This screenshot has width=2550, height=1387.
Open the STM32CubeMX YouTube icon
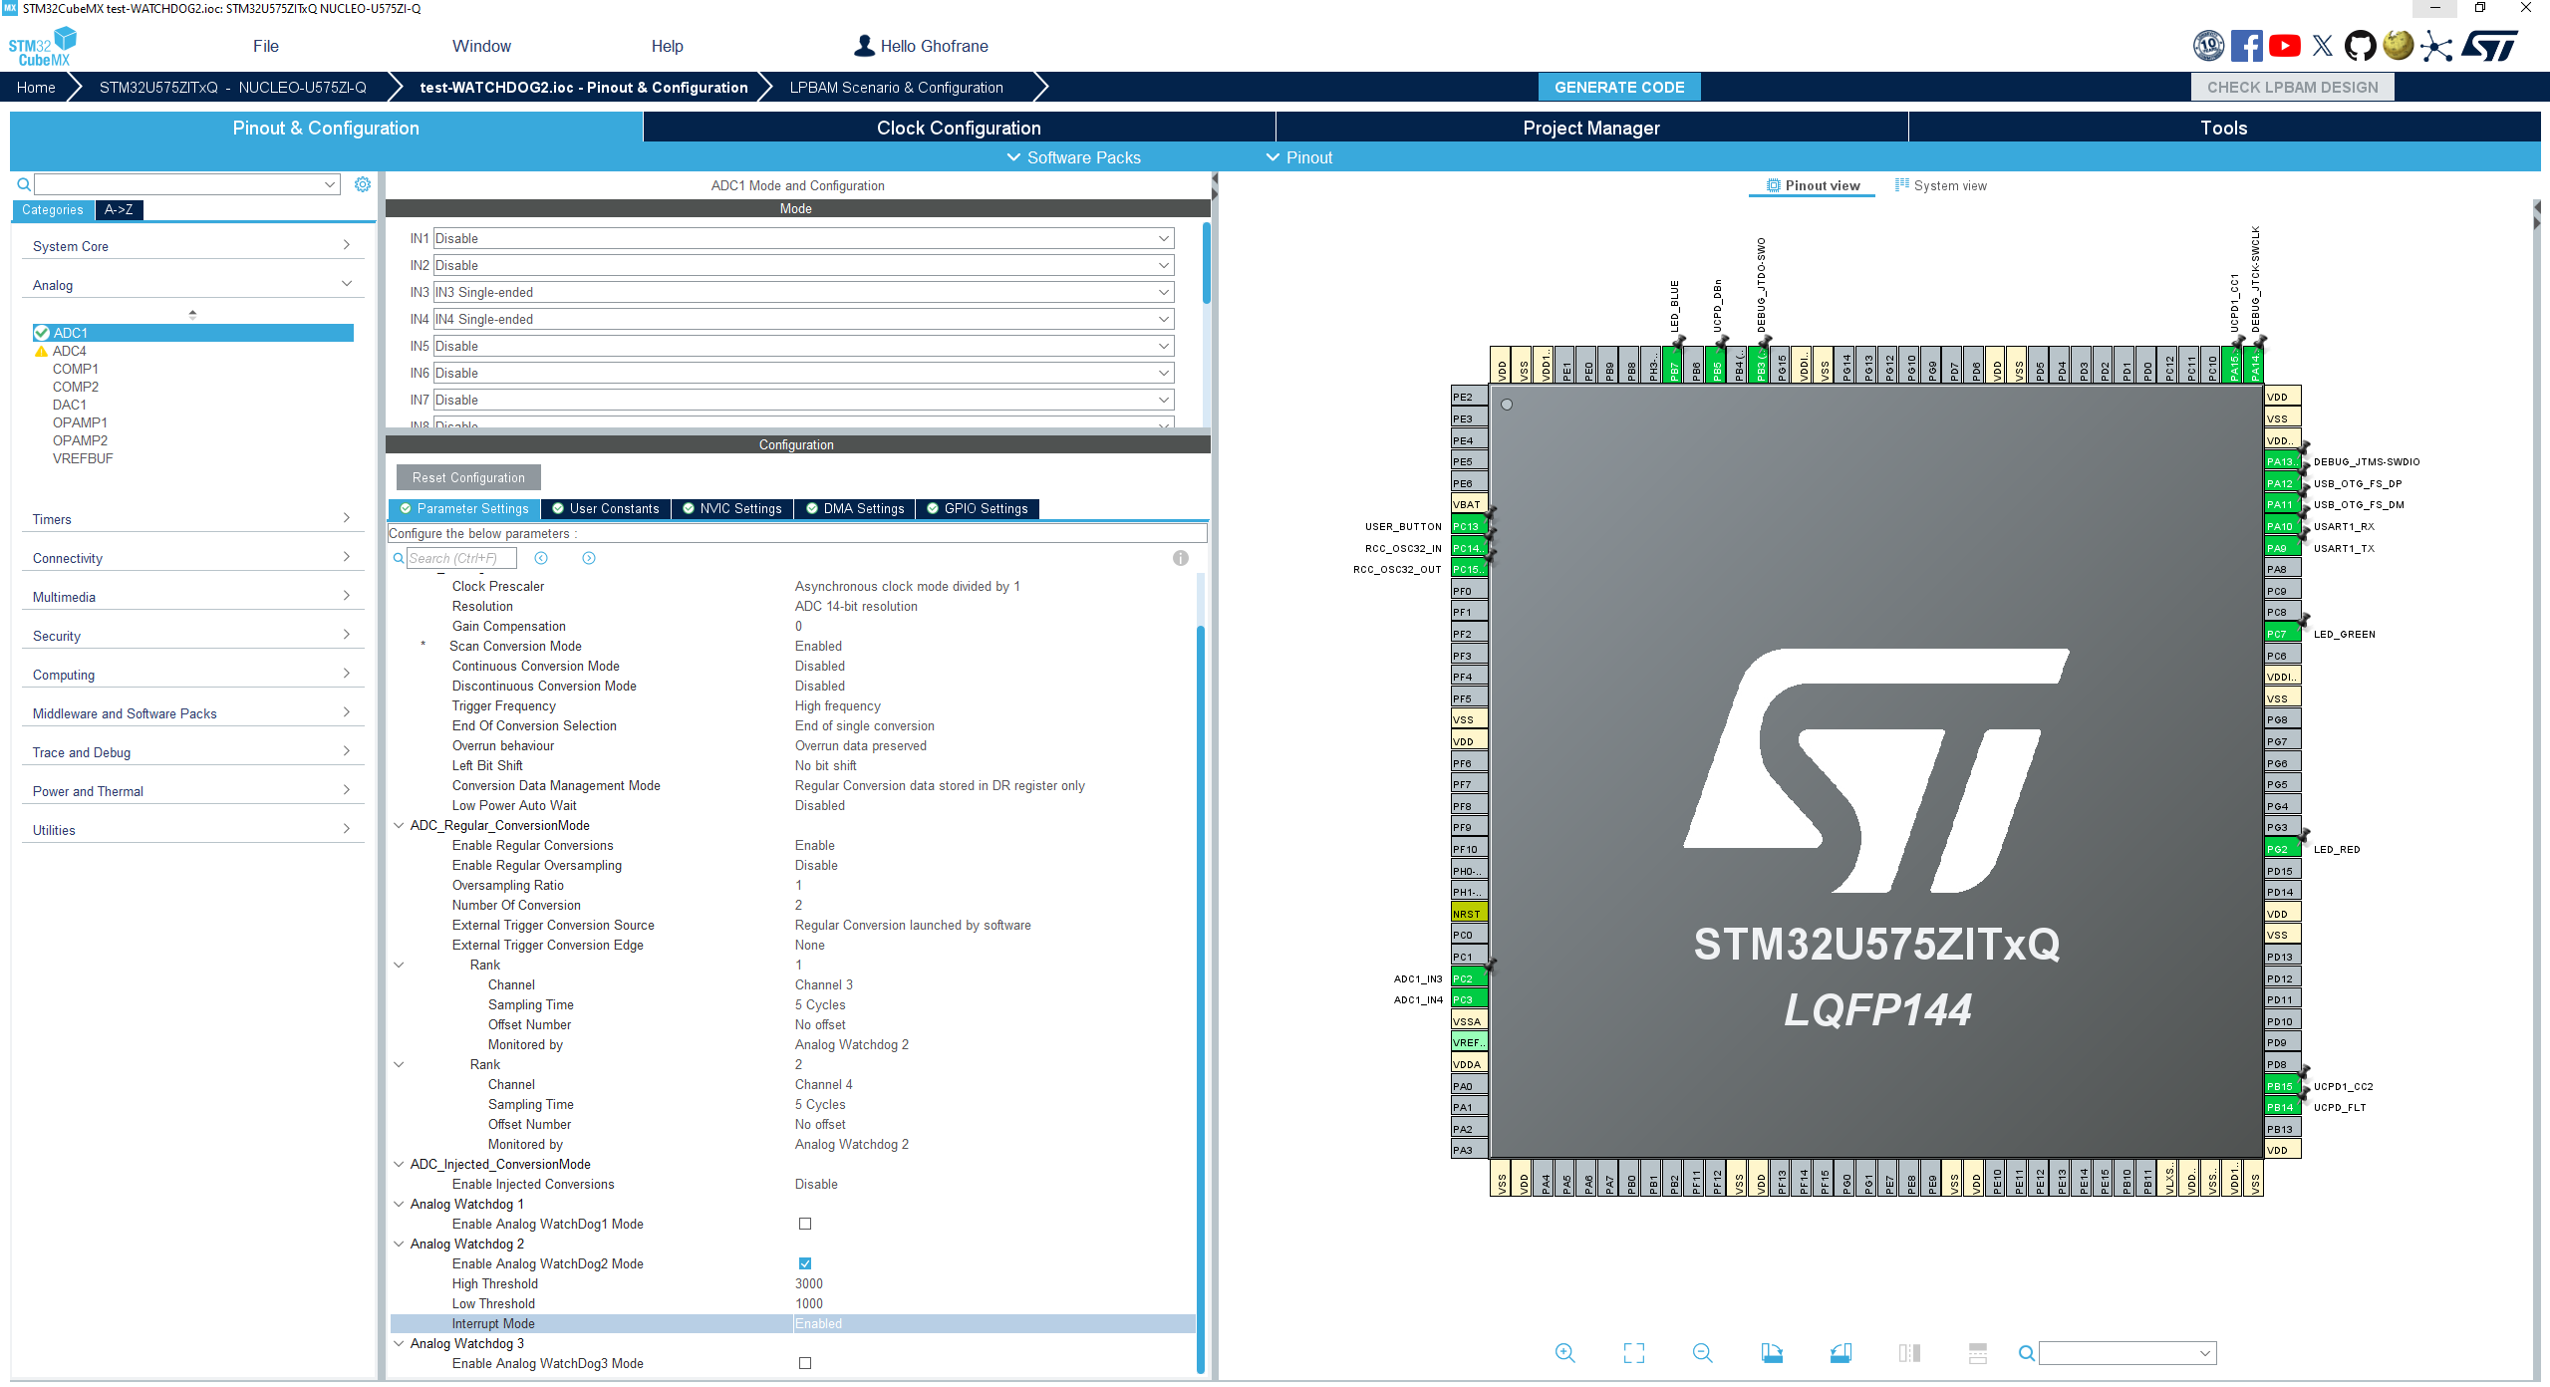point(2285,46)
